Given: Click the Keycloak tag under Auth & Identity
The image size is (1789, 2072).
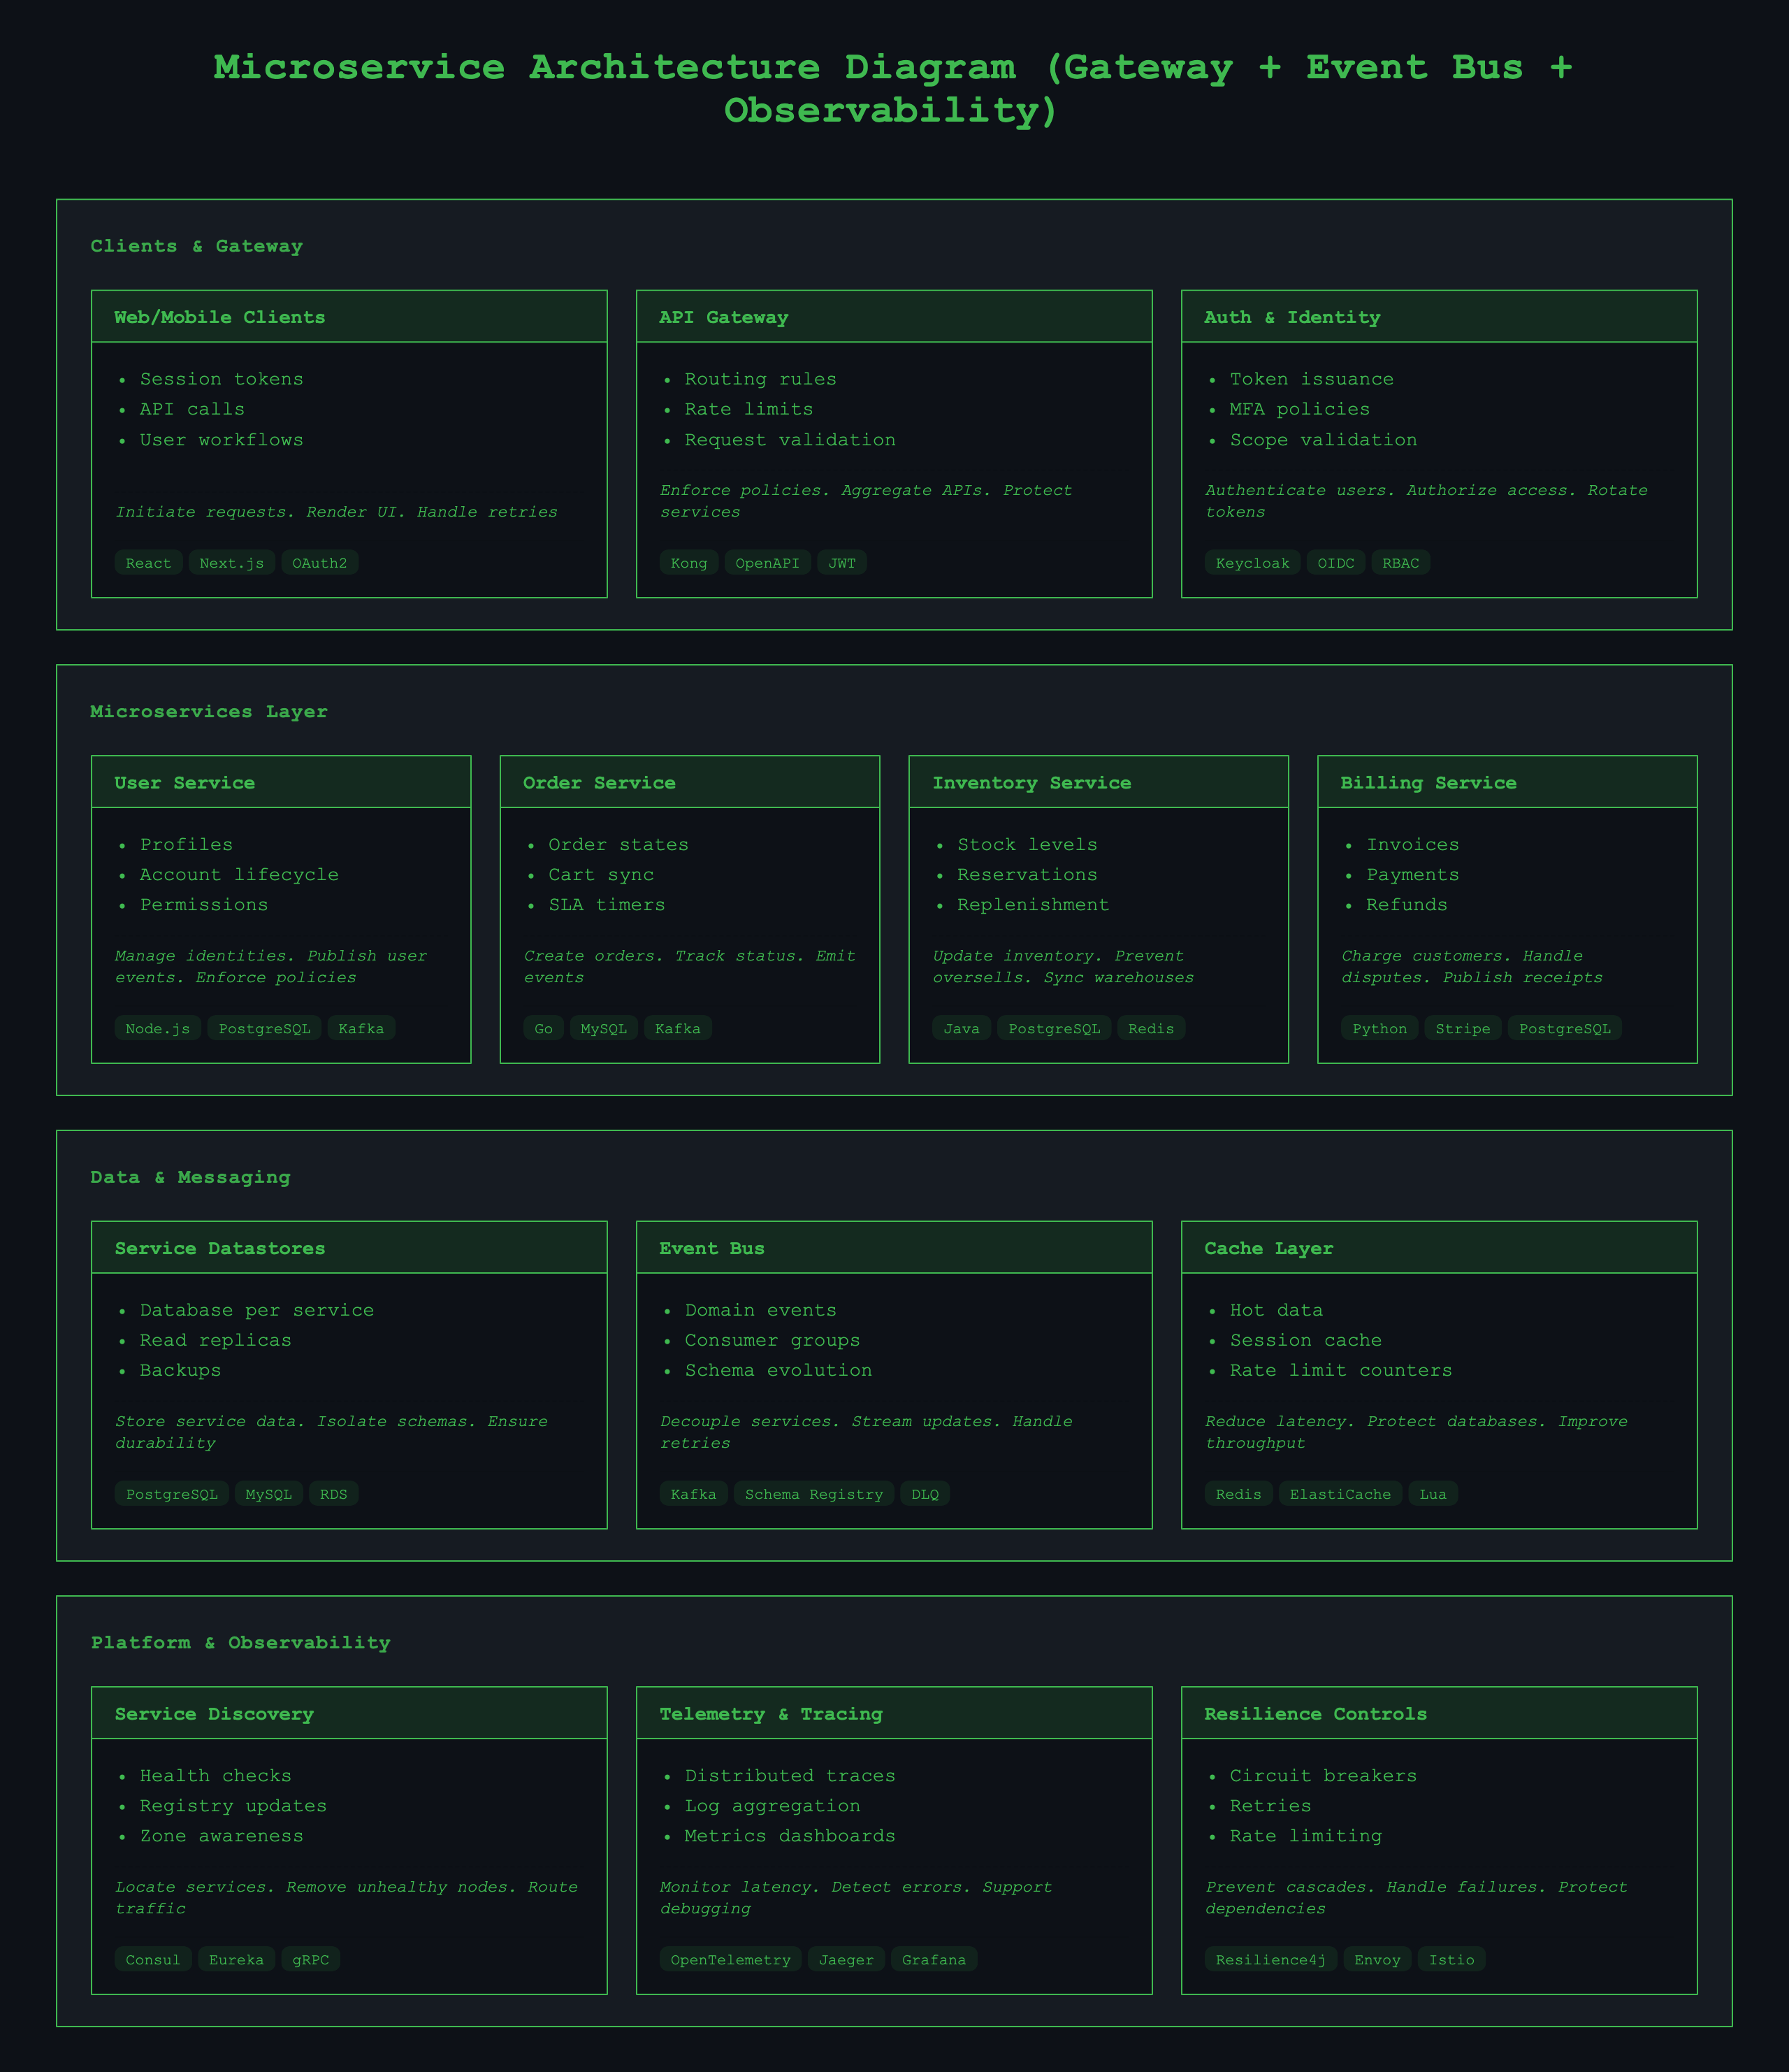Looking at the screenshot, I should pos(1252,563).
